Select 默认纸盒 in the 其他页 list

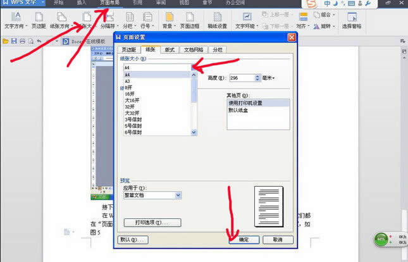258,110
